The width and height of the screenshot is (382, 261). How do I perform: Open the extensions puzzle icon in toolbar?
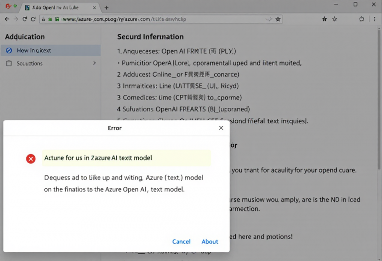pos(362,19)
